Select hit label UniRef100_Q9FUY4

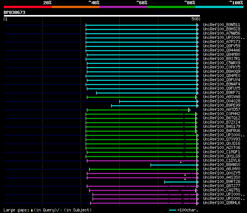coord(222,80)
